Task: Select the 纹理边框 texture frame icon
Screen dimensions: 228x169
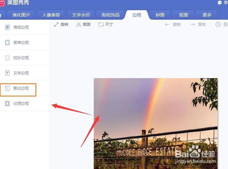Action: (7, 104)
